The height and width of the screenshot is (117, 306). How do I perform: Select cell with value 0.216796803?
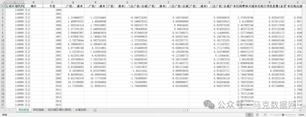[x=209, y=52]
